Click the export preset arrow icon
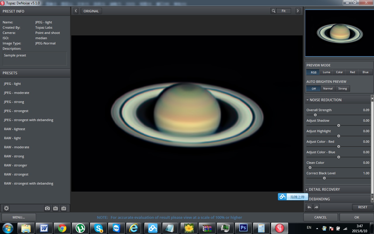This screenshot has height=234, width=374. click(64, 208)
